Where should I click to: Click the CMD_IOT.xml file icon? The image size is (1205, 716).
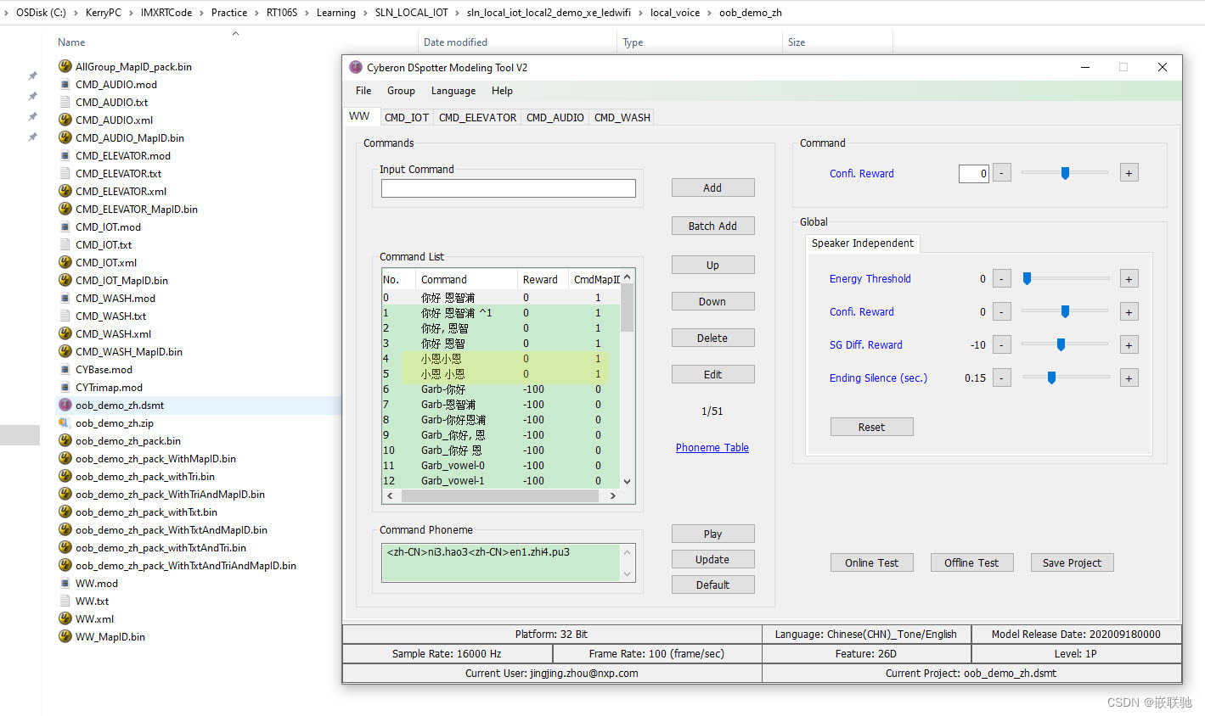tap(65, 262)
